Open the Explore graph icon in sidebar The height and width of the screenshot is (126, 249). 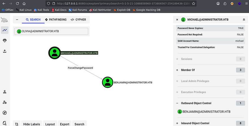[5, 30]
